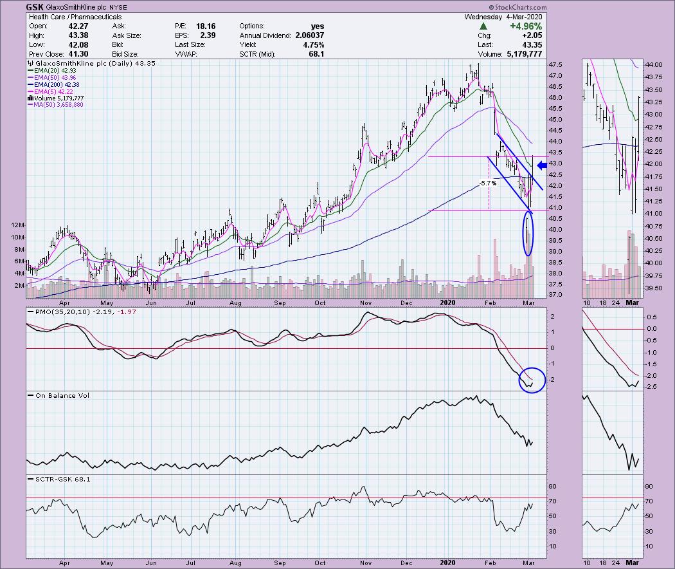675x569 pixels.
Task: Click the P/E value 18.16
Action: pos(206,26)
